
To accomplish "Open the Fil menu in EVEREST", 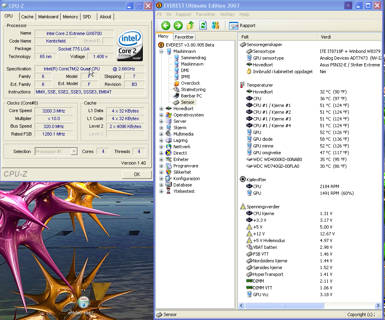I will click(159, 14).
